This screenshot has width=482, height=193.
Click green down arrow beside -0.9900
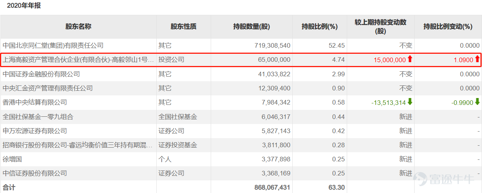[477, 102]
